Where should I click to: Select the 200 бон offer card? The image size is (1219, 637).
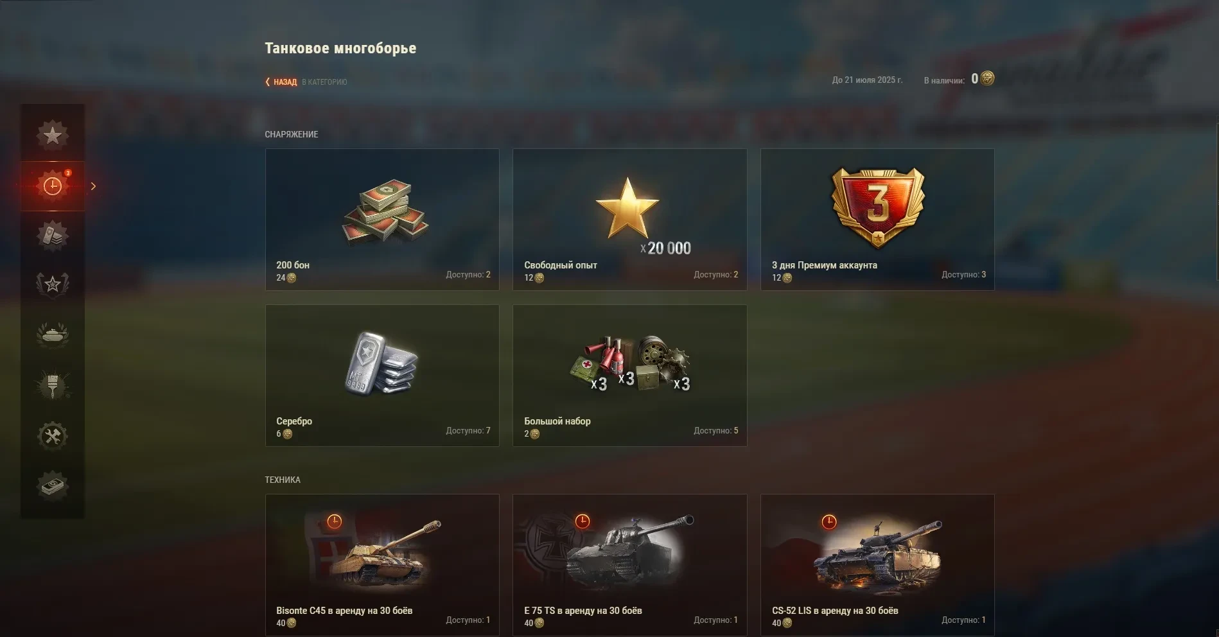[382, 220]
